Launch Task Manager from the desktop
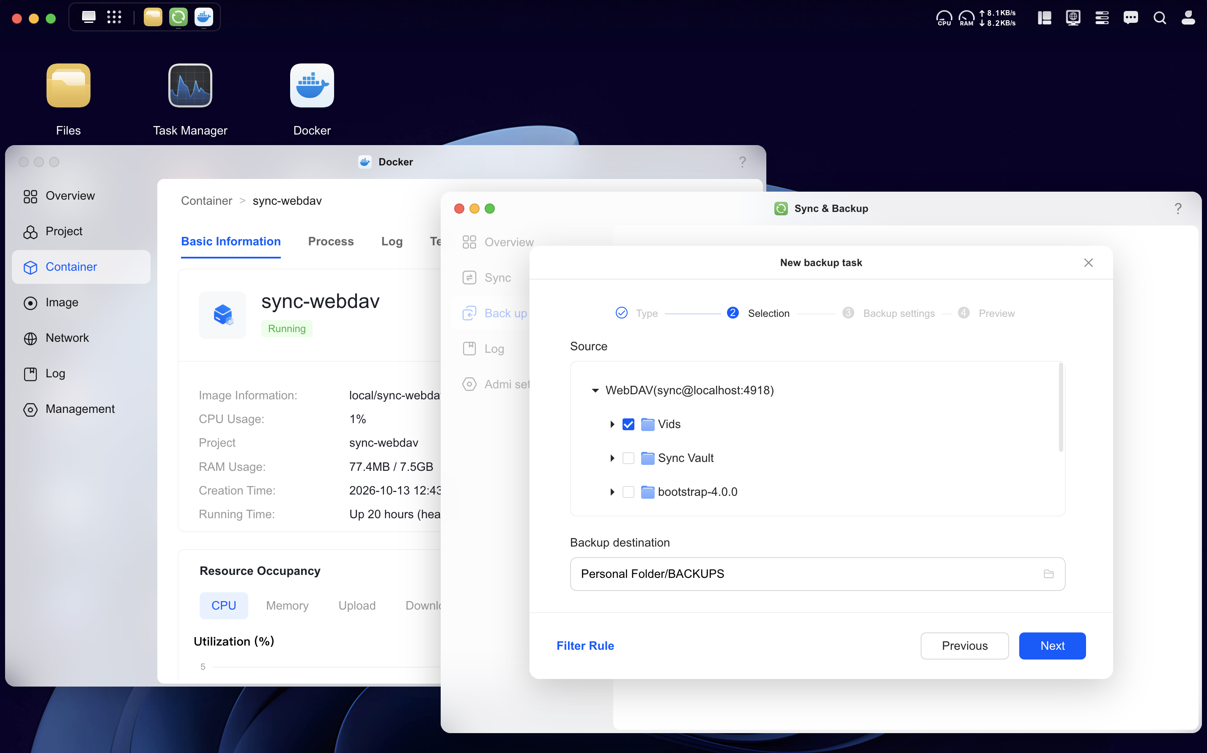The height and width of the screenshot is (753, 1207). tap(190, 85)
